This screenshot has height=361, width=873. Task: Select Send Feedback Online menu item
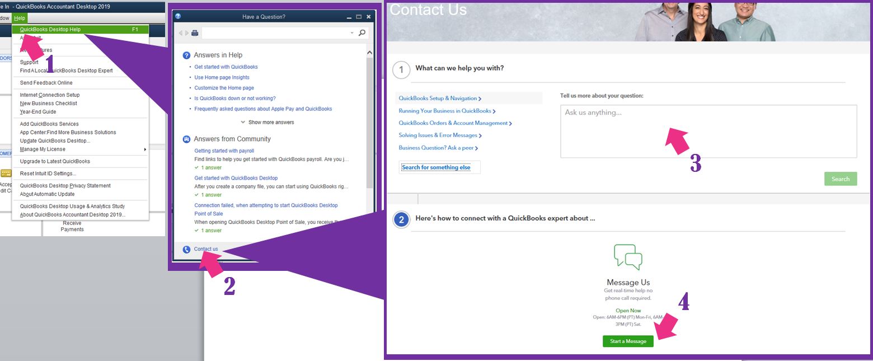[x=46, y=83]
